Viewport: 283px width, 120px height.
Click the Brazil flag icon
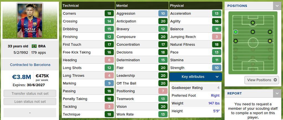[34, 46]
